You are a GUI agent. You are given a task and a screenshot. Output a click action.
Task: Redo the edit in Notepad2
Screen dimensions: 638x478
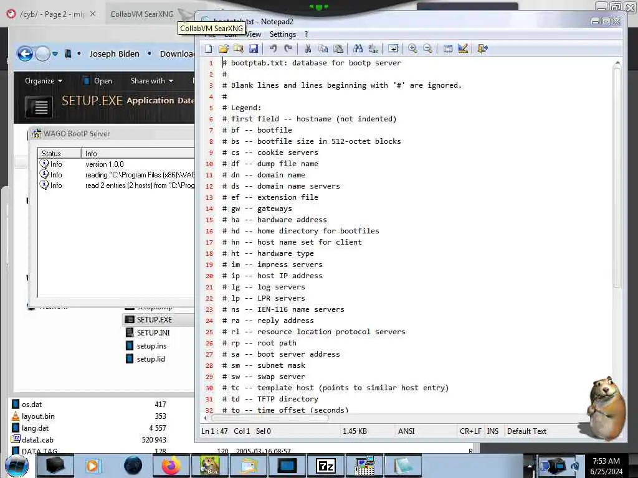point(288,49)
